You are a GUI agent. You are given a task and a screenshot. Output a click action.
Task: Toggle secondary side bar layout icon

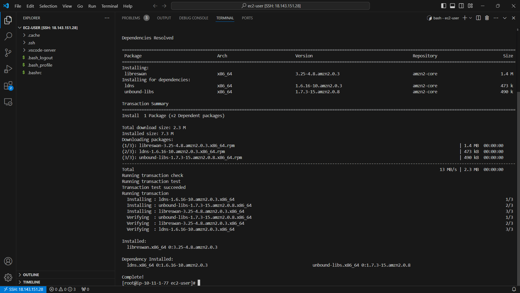click(x=461, y=6)
